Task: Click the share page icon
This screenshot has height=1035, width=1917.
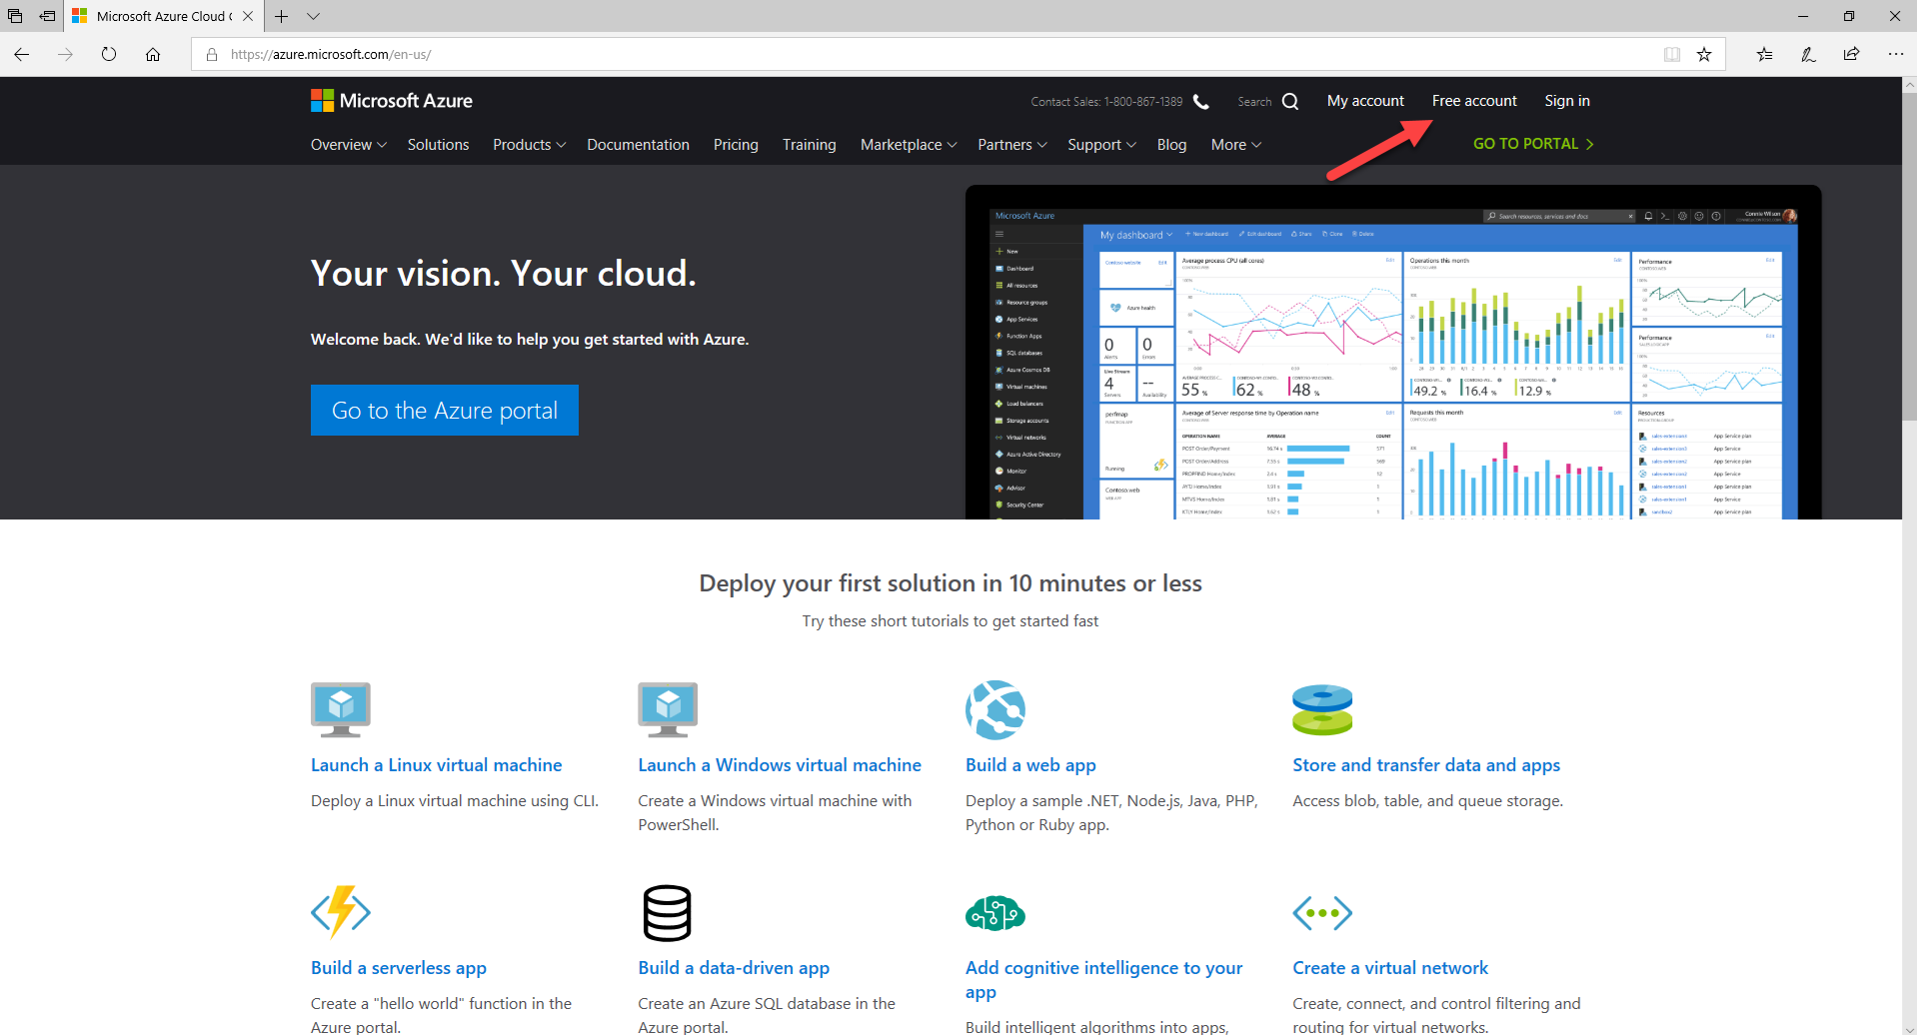Action: [1852, 55]
